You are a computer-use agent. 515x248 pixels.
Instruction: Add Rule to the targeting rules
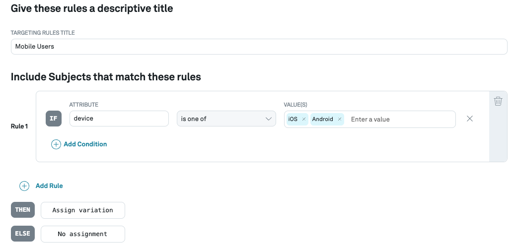coord(49,186)
